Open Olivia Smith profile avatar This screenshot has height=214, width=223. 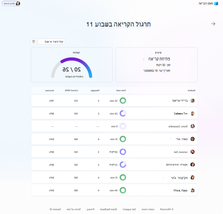click(x=18, y=4)
